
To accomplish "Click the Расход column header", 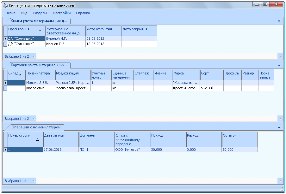I will pyautogui.click(x=204, y=139).
